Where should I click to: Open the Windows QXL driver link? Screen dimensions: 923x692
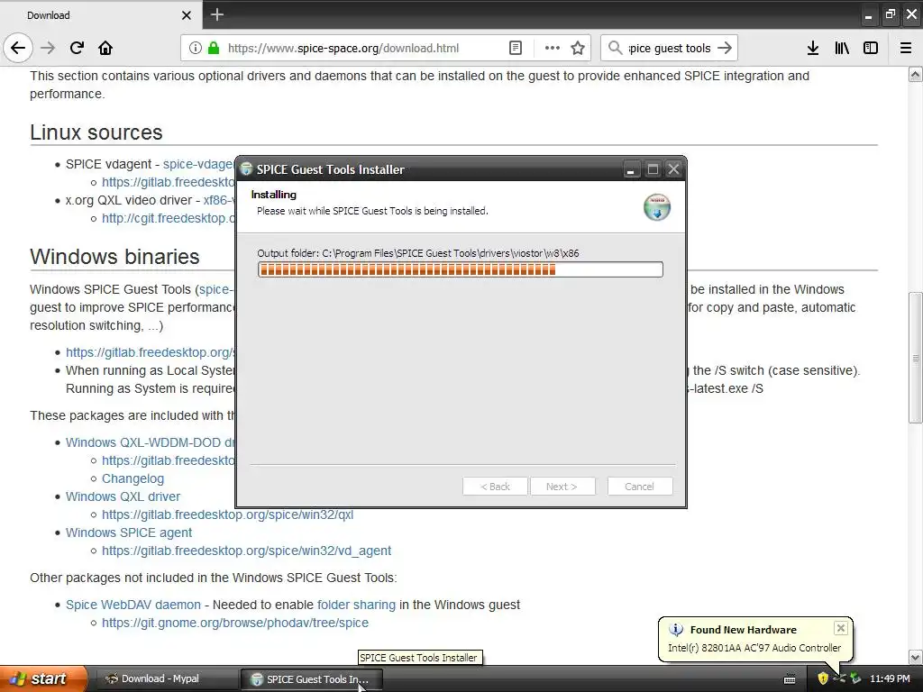[123, 496]
